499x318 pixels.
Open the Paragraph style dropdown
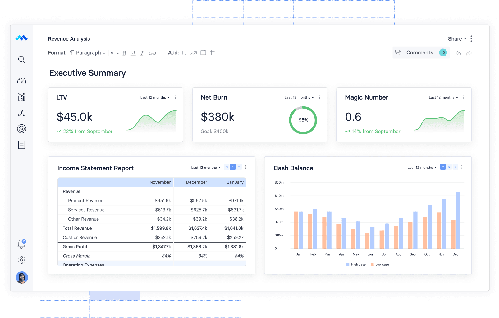(88, 53)
